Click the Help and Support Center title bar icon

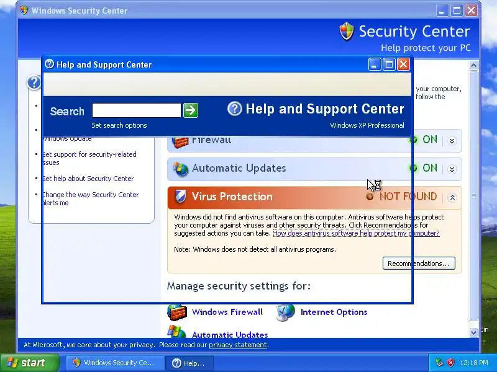pos(49,64)
